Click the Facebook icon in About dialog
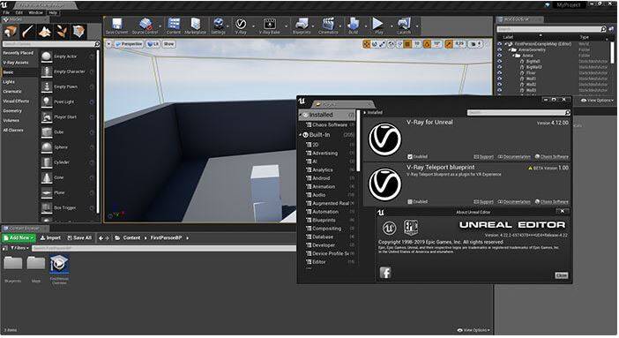The image size is (619, 338). [385, 273]
